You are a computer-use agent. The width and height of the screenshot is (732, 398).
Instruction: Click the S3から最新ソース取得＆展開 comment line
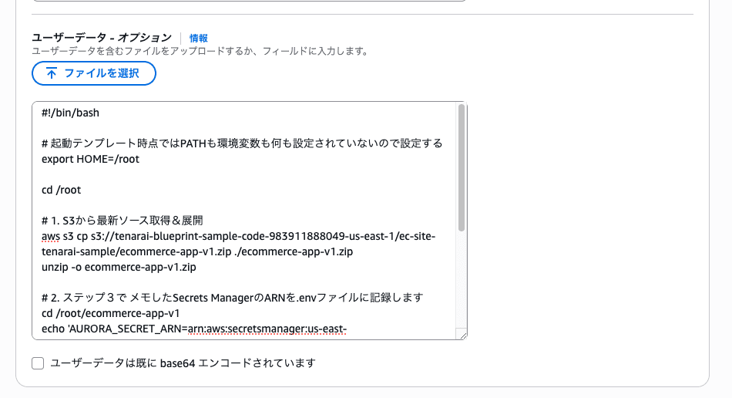tap(123, 221)
